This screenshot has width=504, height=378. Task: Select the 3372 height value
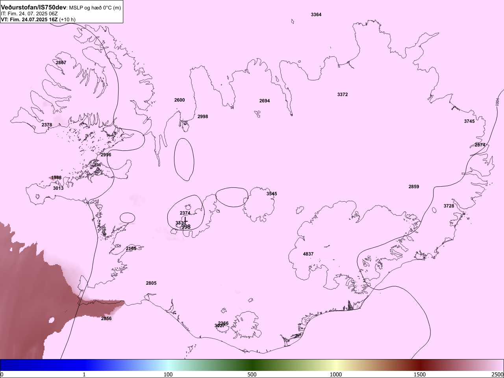[343, 94]
